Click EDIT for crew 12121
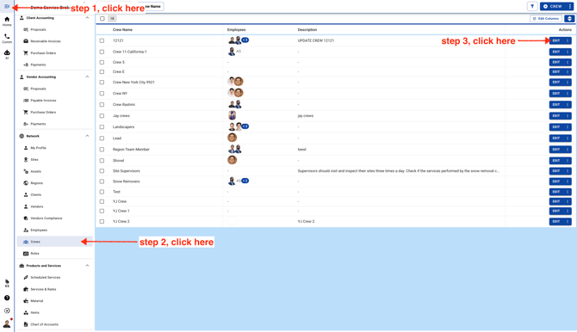 [x=556, y=40]
